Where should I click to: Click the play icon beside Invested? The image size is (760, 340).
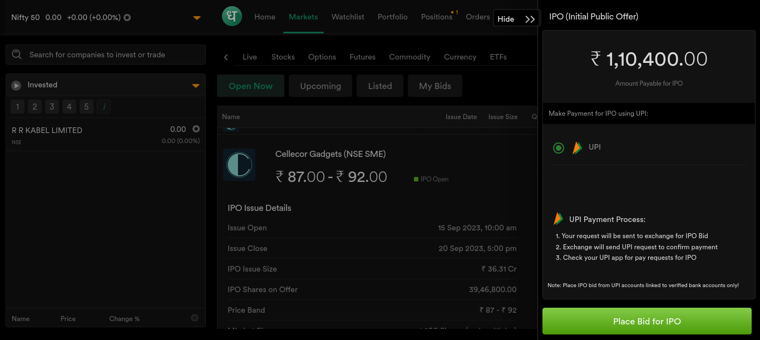pyautogui.click(x=17, y=85)
